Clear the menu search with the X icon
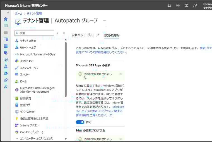212x142 pixels. 57,33
